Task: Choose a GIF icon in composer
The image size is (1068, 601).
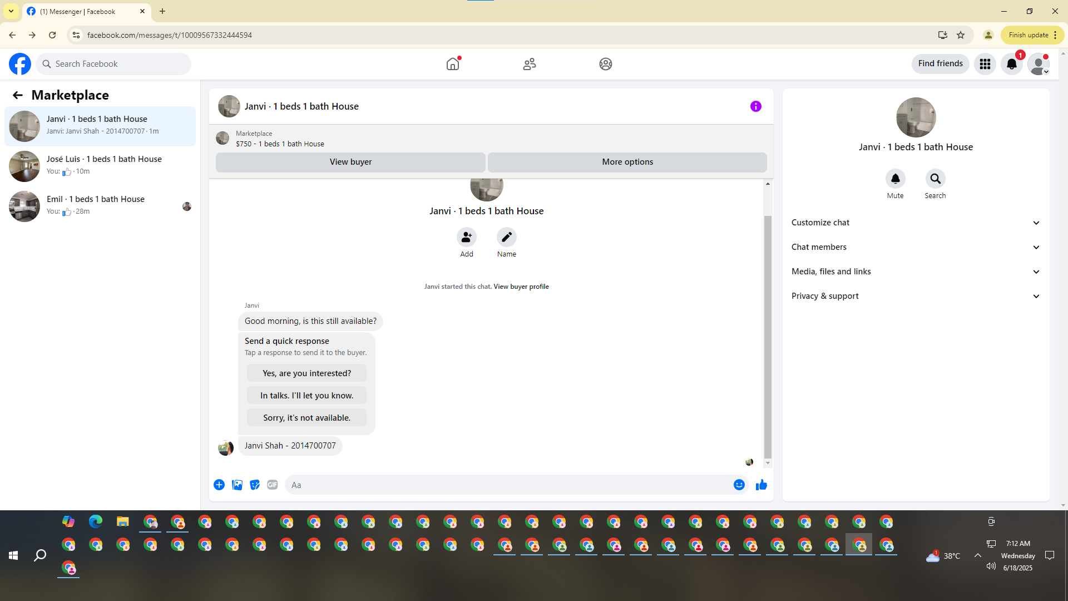Action: [273, 485]
